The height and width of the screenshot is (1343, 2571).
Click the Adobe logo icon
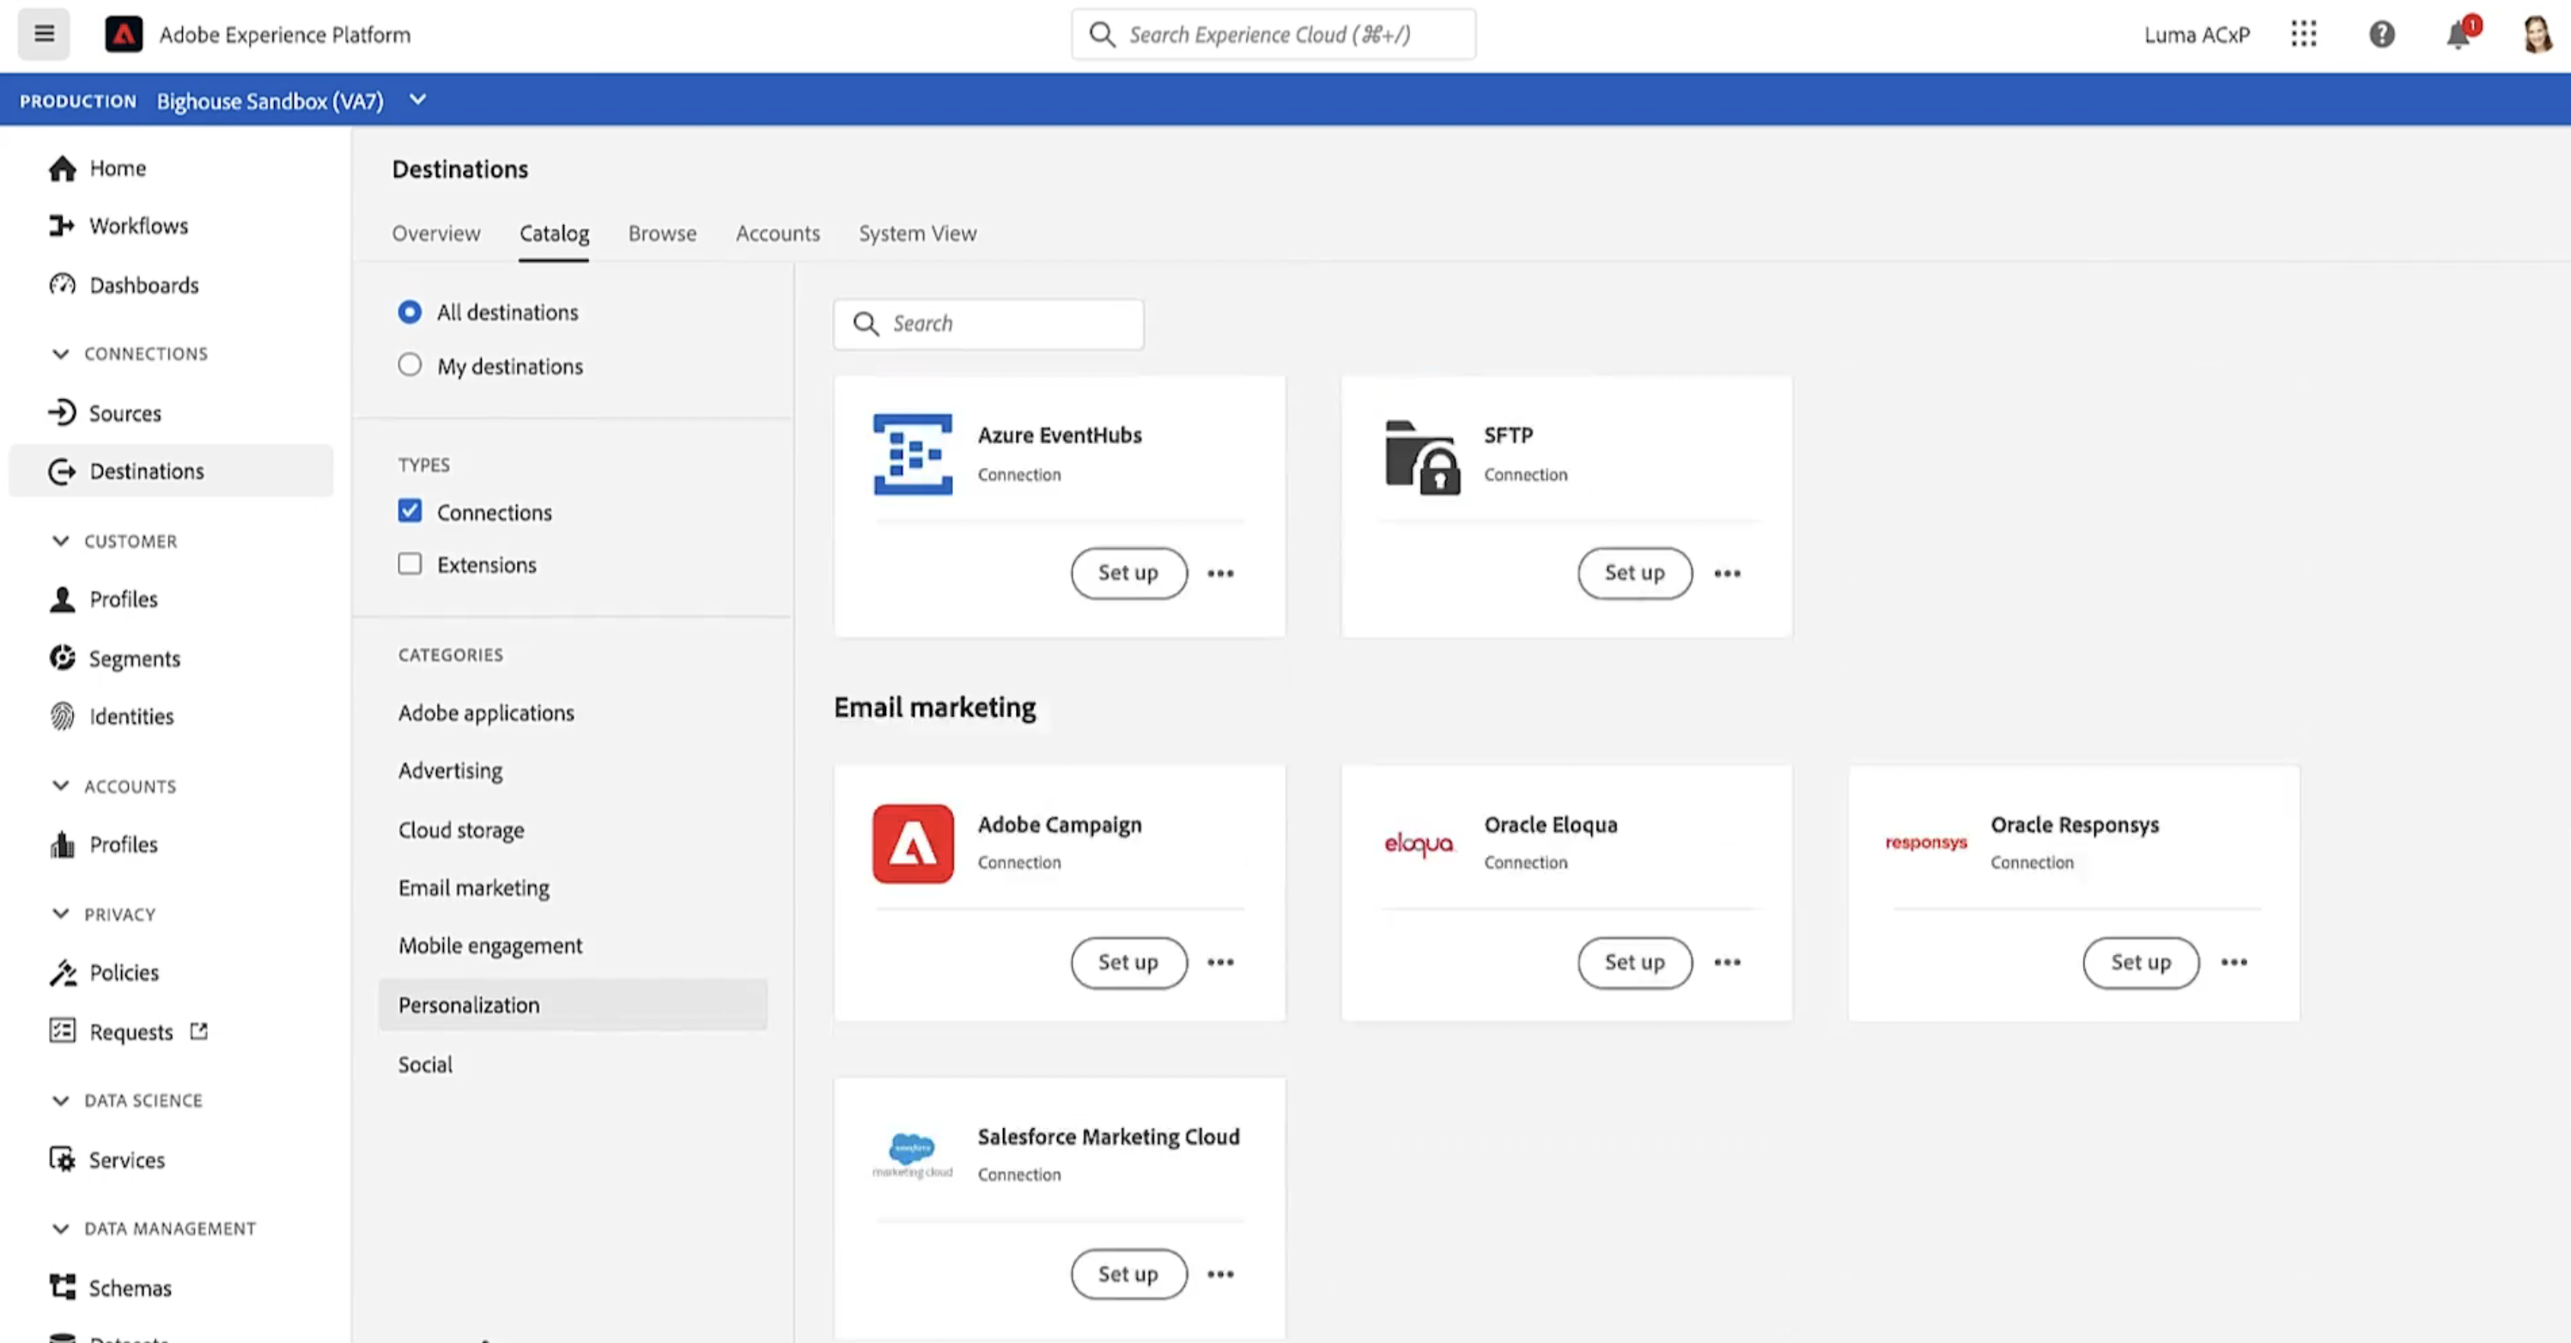[x=124, y=34]
